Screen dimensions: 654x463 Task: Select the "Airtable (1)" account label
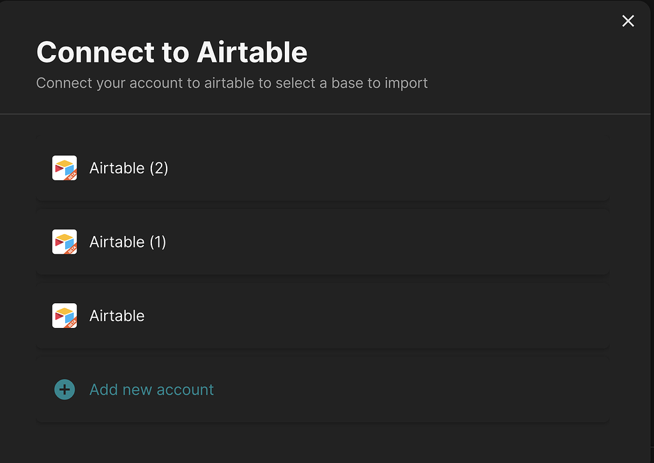[x=128, y=242]
